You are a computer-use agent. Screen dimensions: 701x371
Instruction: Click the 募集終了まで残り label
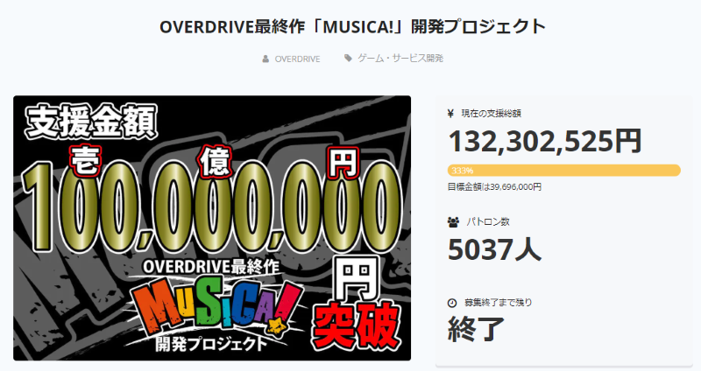pos(499,302)
